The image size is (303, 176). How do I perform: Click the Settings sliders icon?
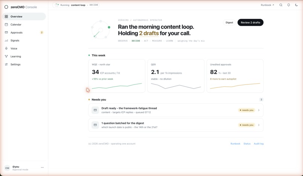(6, 65)
